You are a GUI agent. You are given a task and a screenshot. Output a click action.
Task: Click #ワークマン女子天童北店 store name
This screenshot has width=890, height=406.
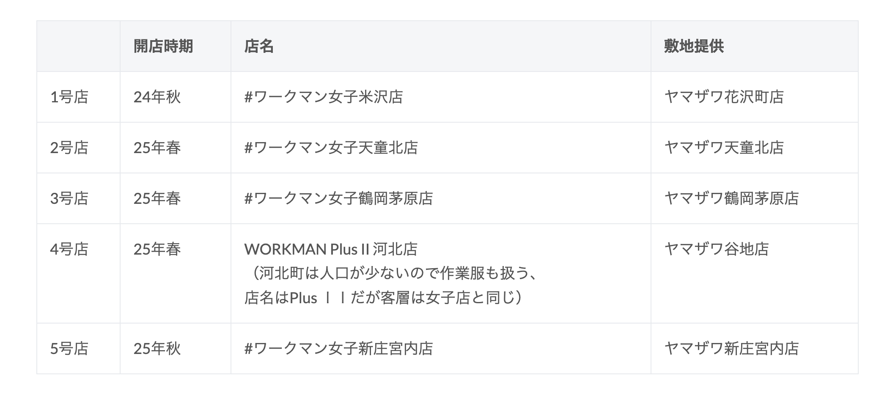pyautogui.click(x=331, y=148)
